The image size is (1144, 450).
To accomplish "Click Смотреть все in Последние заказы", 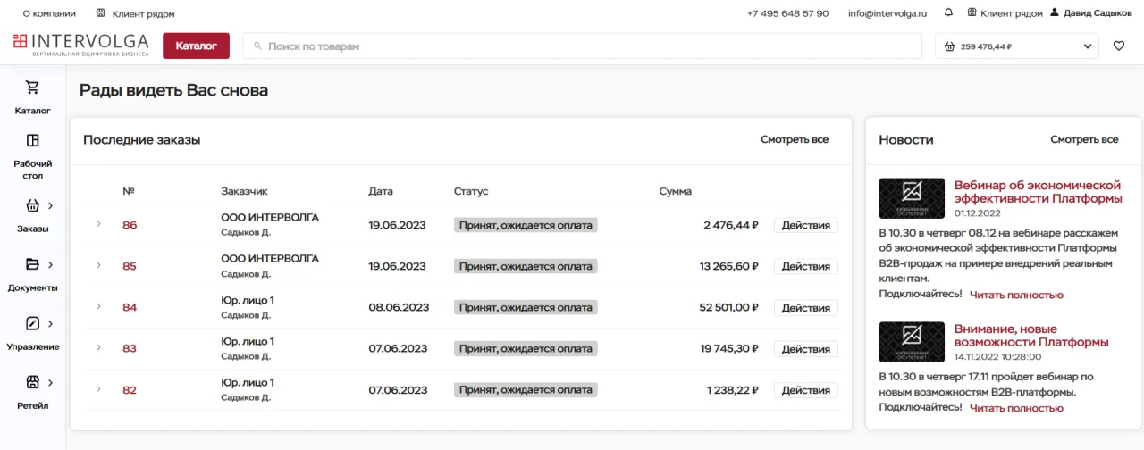I will coord(794,140).
